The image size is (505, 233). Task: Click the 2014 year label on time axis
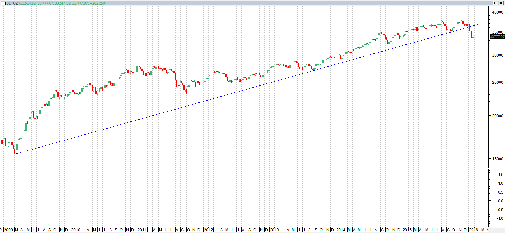[x=341, y=230]
